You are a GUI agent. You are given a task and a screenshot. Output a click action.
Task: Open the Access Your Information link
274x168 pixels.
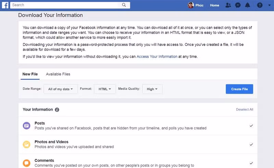pyautogui.click(x=157, y=56)
